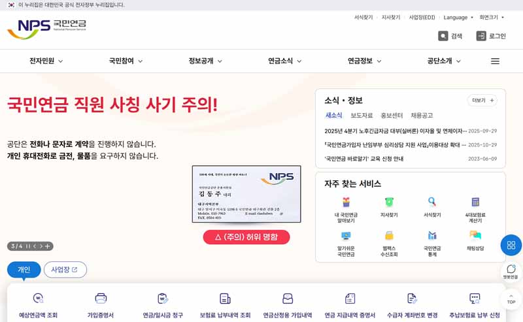Expand the 공단소개 menu
This screenshot has width=523, height=322.
pos(444,61)
